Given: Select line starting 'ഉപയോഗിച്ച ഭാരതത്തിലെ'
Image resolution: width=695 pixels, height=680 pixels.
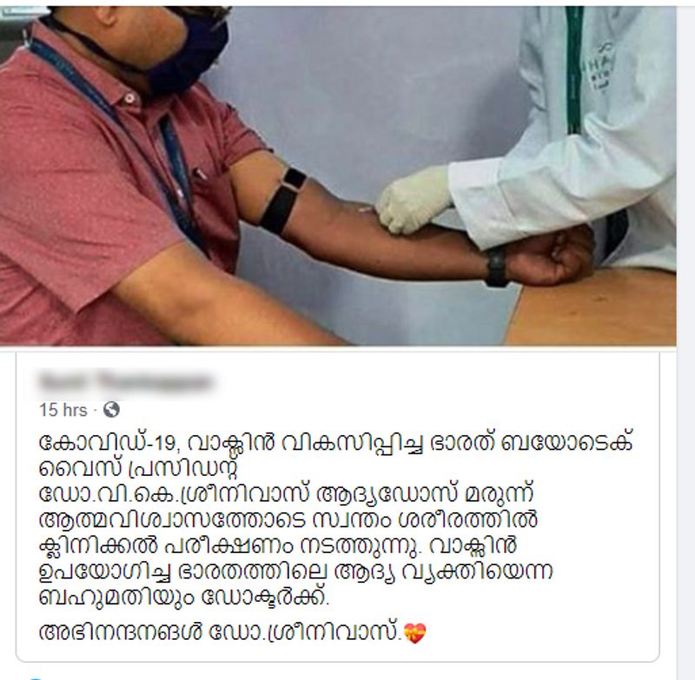Looking at the screenshot, I should (296, 572).
